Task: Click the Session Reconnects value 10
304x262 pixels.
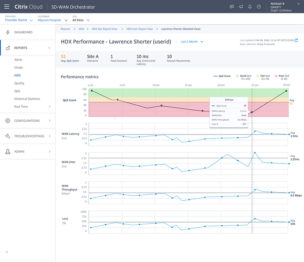Action: [169, 56]
